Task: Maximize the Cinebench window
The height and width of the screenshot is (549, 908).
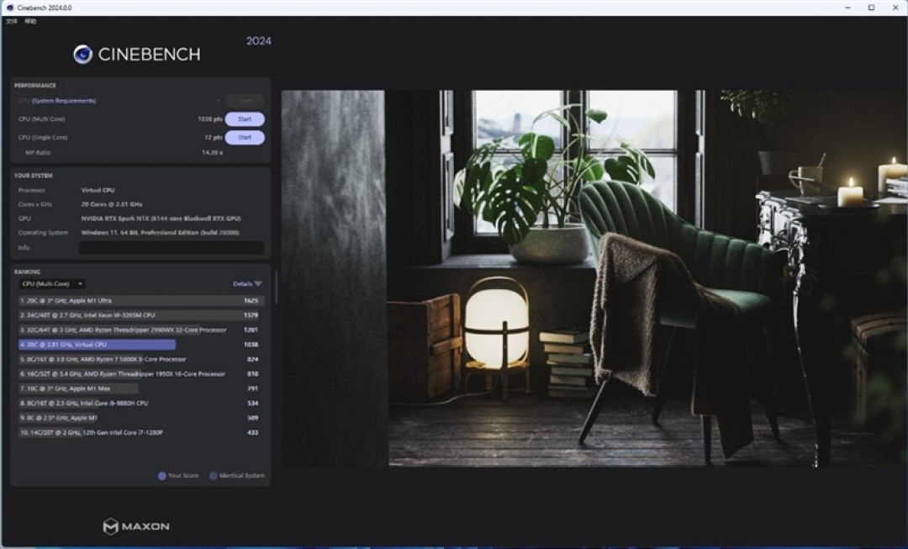Action: click(872, 8)
